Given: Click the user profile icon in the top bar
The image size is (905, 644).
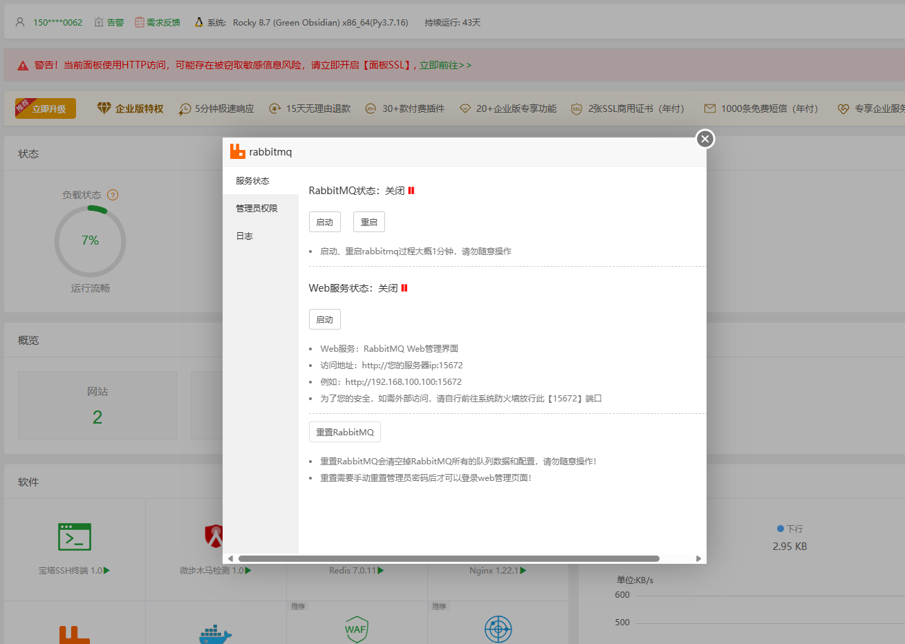Looking at the screenshot, I should tap(20, 22).
